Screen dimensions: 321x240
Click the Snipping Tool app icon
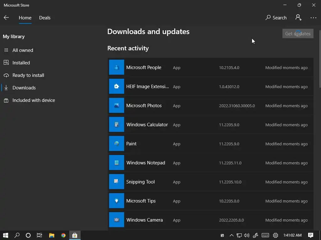click(117, 182)
